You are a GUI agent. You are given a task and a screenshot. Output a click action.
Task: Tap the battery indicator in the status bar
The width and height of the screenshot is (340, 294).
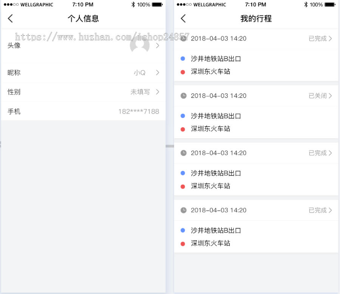click(x=156, y=5)
